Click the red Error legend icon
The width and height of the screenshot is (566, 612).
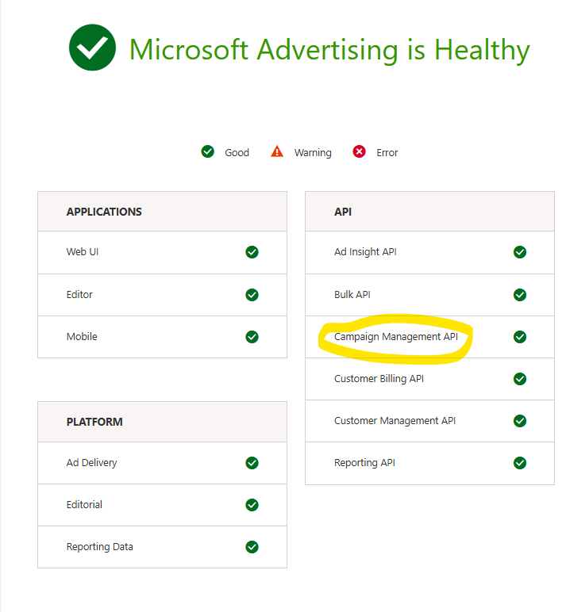coord(359,151)
